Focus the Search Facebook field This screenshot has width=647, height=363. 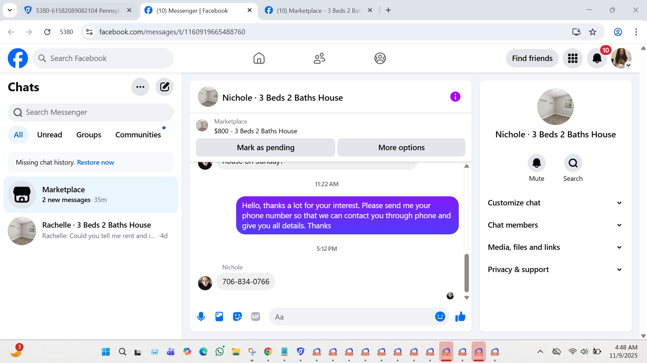[103, 58]
